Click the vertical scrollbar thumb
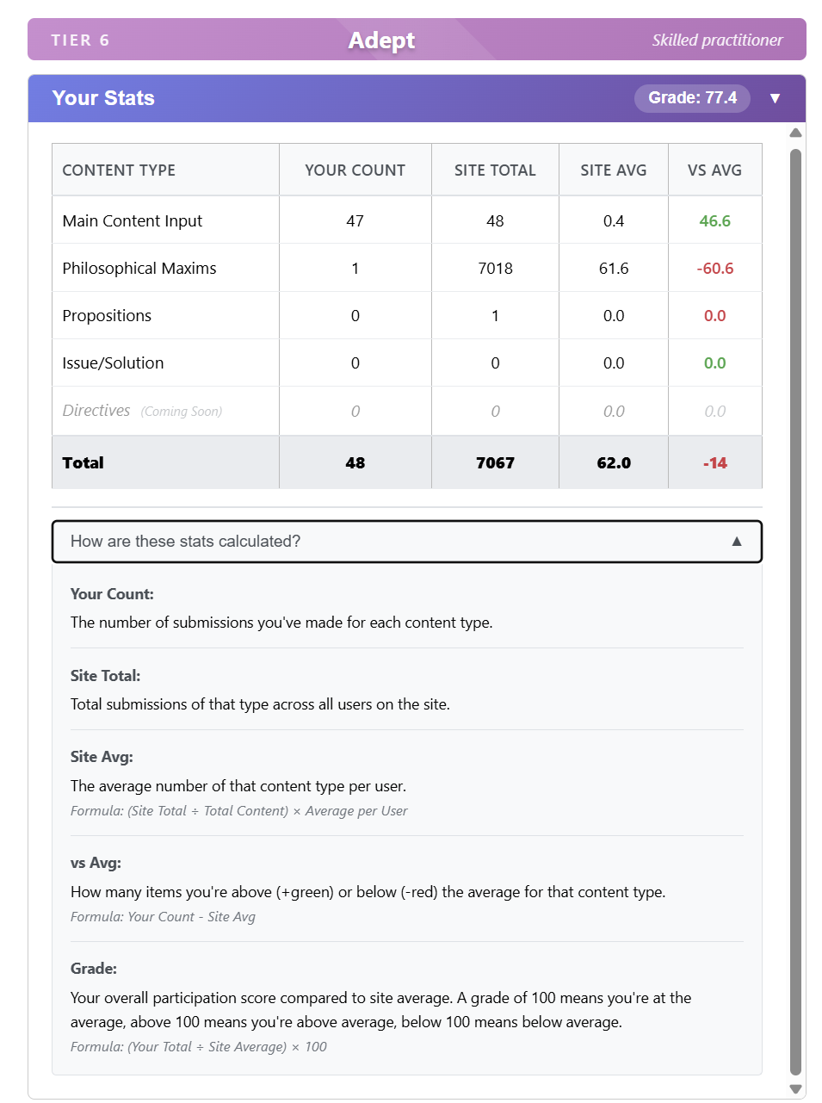The height and width of the screenshot is (1103, 822). pos(795,603)
